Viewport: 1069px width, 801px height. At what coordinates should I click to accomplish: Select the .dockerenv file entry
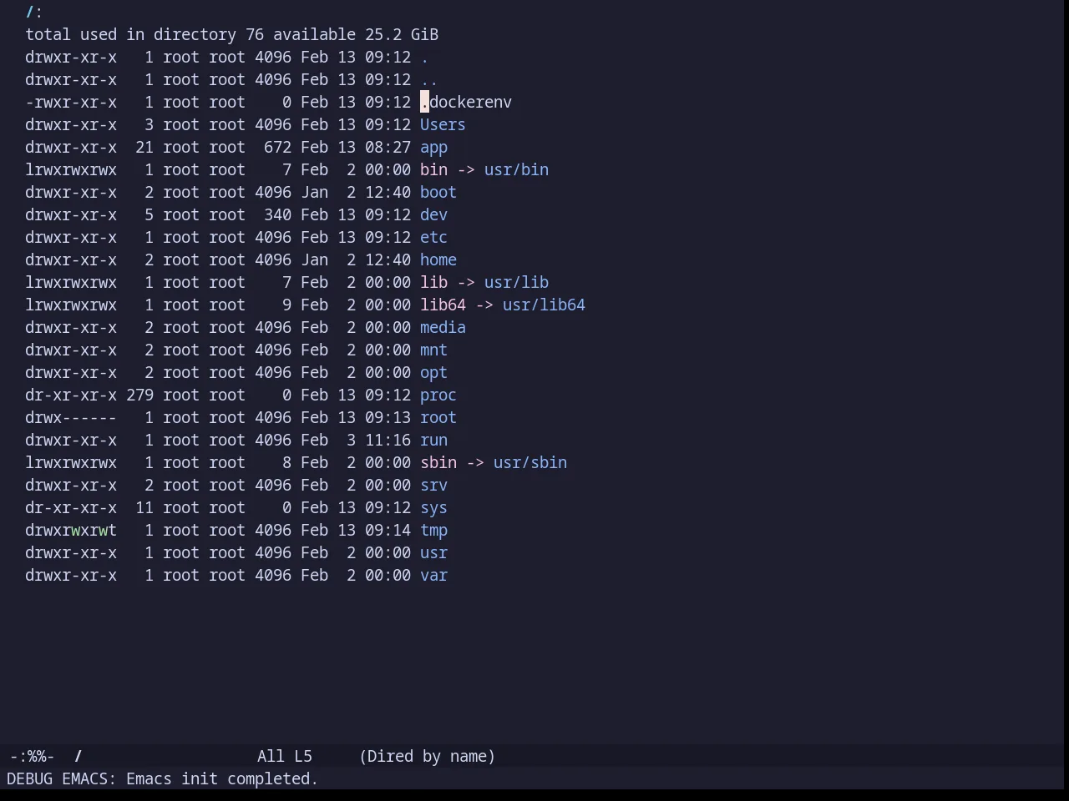pos(466,102)
